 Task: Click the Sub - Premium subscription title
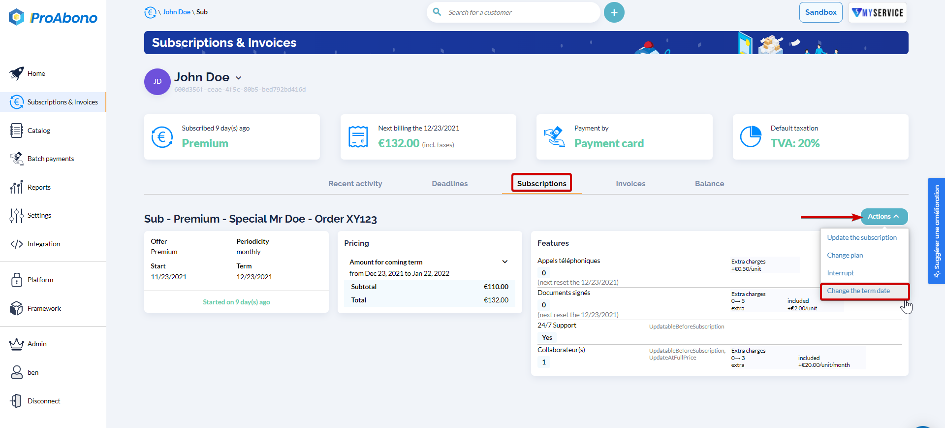(260, 219)
